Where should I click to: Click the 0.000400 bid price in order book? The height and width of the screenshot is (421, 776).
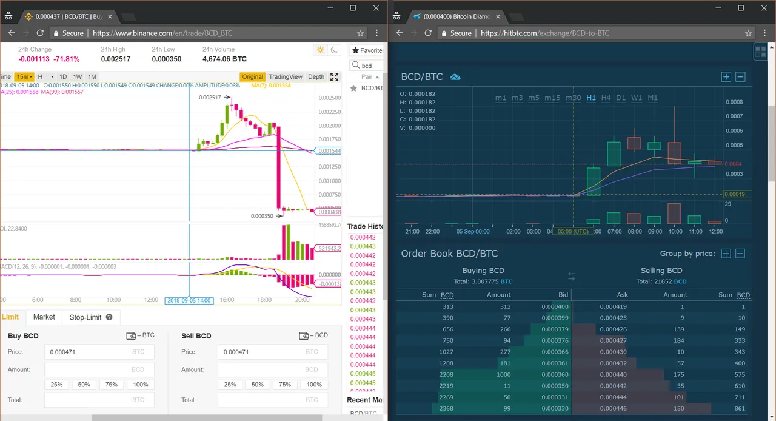(555, 306)
